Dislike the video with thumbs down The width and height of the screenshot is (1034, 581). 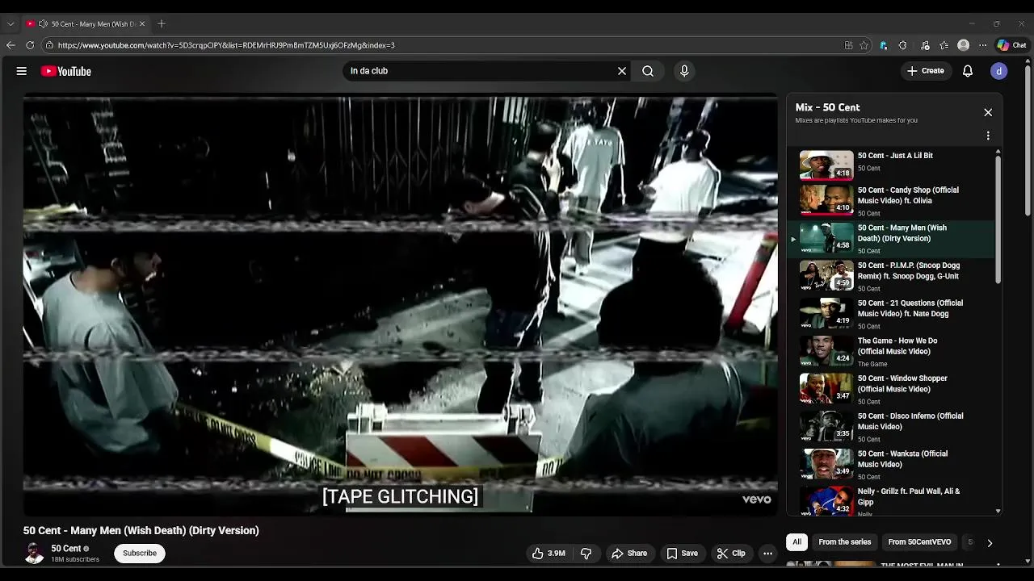click(x=586, y=554)
